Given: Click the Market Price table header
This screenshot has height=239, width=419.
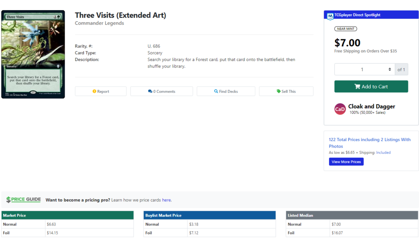Looking at the screenshot, I should [68, 215].
